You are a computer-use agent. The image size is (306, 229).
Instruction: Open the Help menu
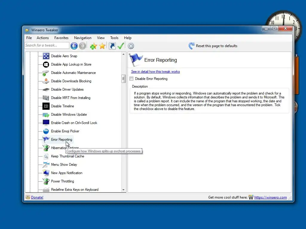click(x=128, y=38)
